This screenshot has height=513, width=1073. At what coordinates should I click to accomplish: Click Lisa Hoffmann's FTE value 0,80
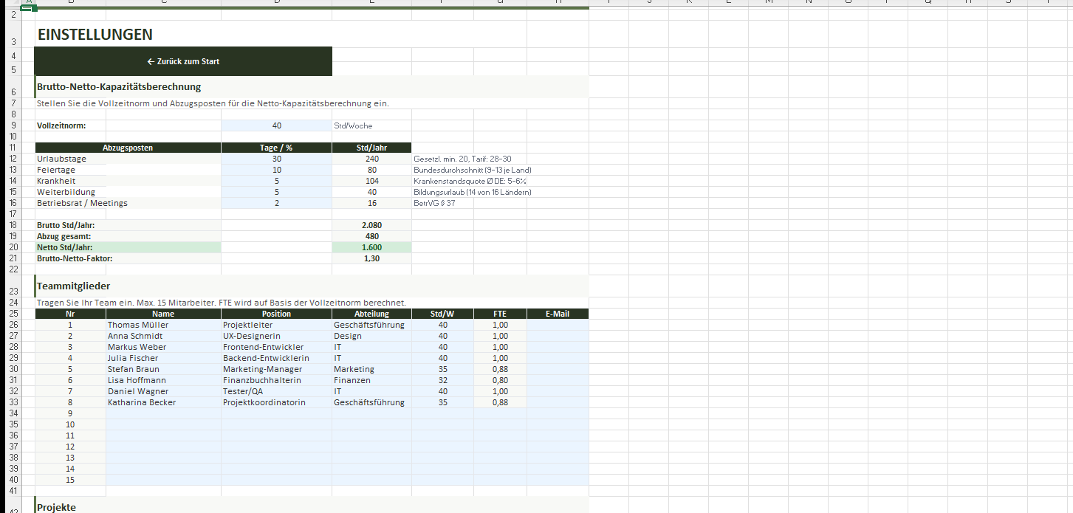tap(500, 380)
